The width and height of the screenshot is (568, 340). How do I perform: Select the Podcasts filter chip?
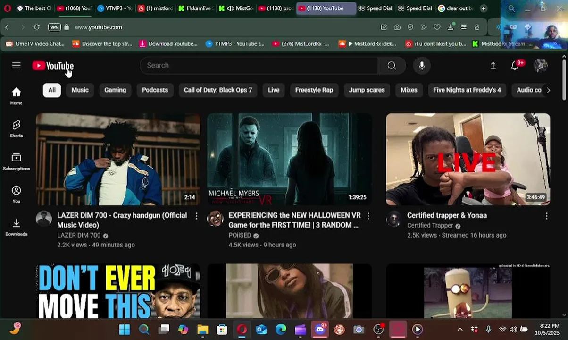click(155, 90)
